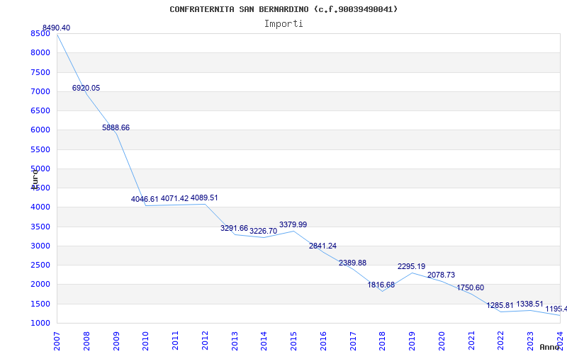Image resolution: width=567 pixels, height=354 pixels.
Task: Click the y-axis value 6000
Action: click(40, 130)
